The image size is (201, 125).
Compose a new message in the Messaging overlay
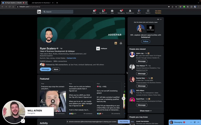point(195,122)
